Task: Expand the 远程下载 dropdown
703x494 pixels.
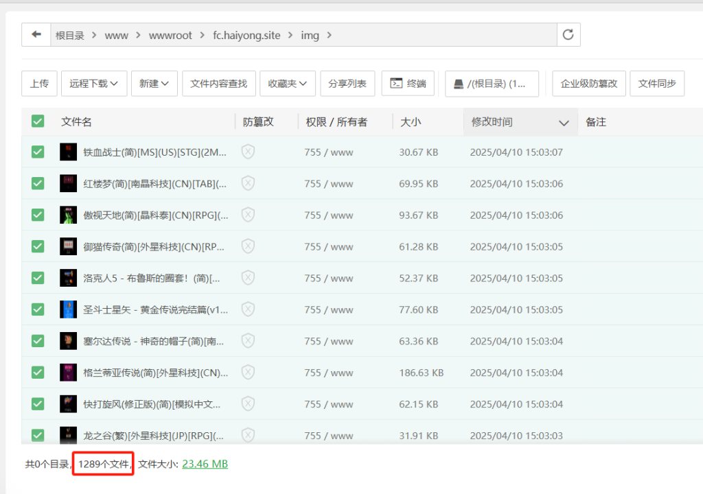Action: point(93,83)
